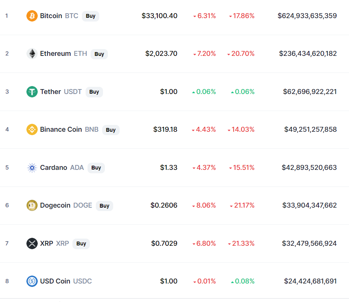
Task: Open the USD Coin name link
Action: click(55, 281)
